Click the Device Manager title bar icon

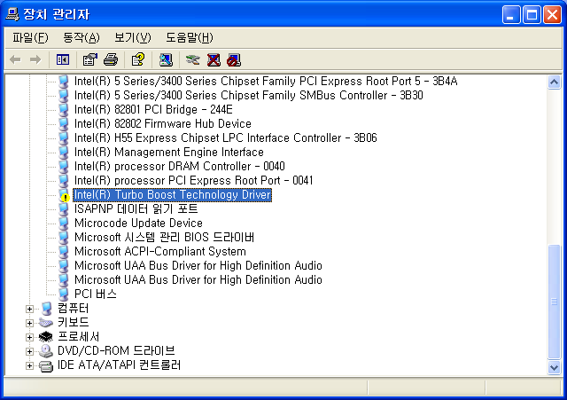(x=12, y=14)
